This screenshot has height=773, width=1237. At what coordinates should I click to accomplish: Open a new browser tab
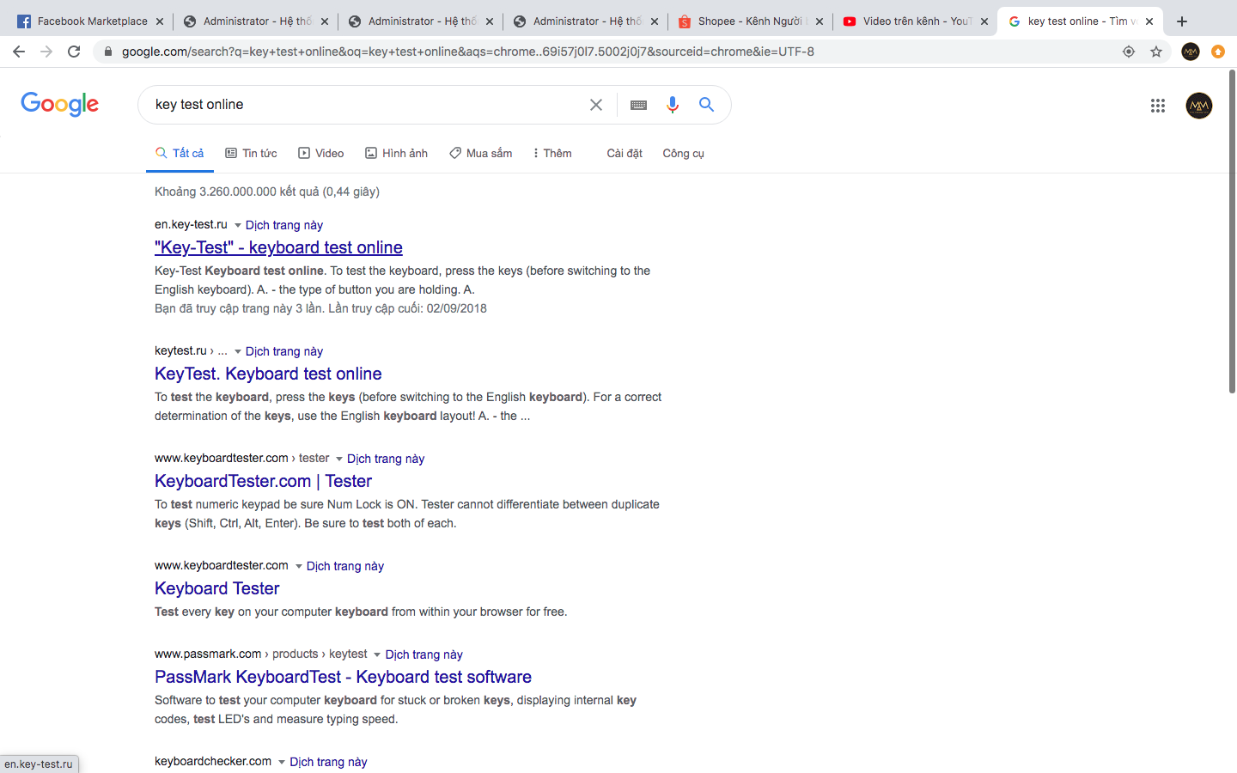coord(1182,21)
